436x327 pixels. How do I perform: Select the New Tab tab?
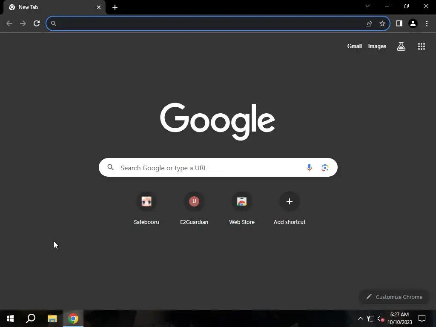pyautogui.click(x=54, y=7)
